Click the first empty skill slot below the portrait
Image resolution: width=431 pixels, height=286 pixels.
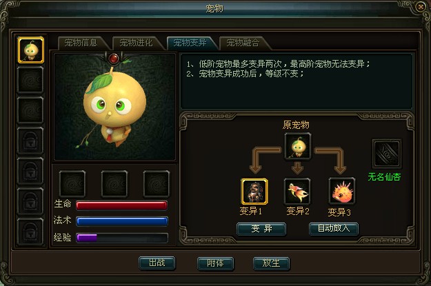72,183
